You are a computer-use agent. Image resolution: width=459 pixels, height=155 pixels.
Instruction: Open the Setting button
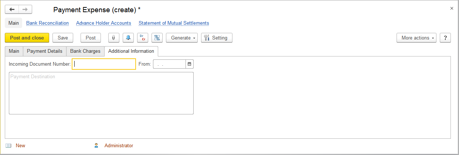point(217,38)
